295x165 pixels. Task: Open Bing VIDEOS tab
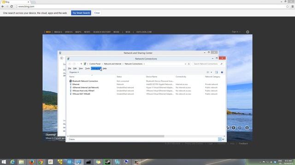tap(69, 32)
